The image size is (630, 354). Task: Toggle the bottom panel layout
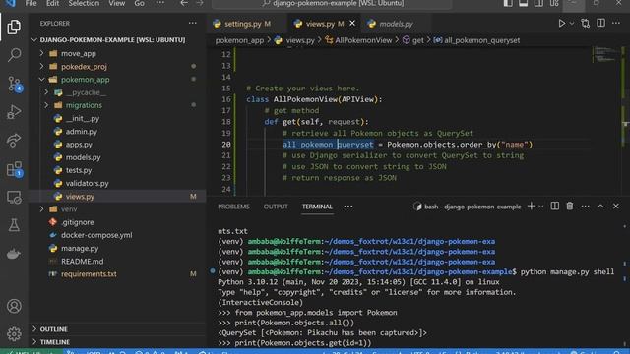[523, 3]
